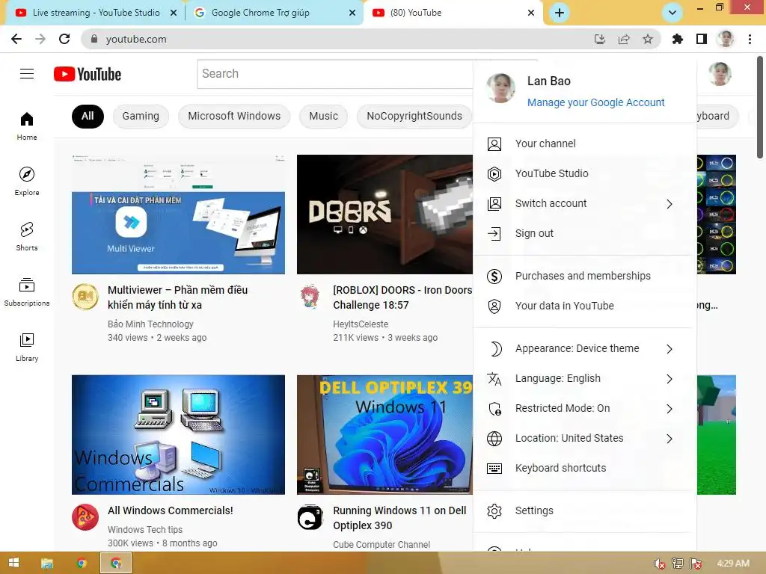Bookmark this page with the star icon

(x=648, y=39)
